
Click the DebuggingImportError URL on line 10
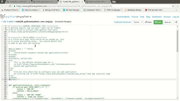(x=39, y=32)
